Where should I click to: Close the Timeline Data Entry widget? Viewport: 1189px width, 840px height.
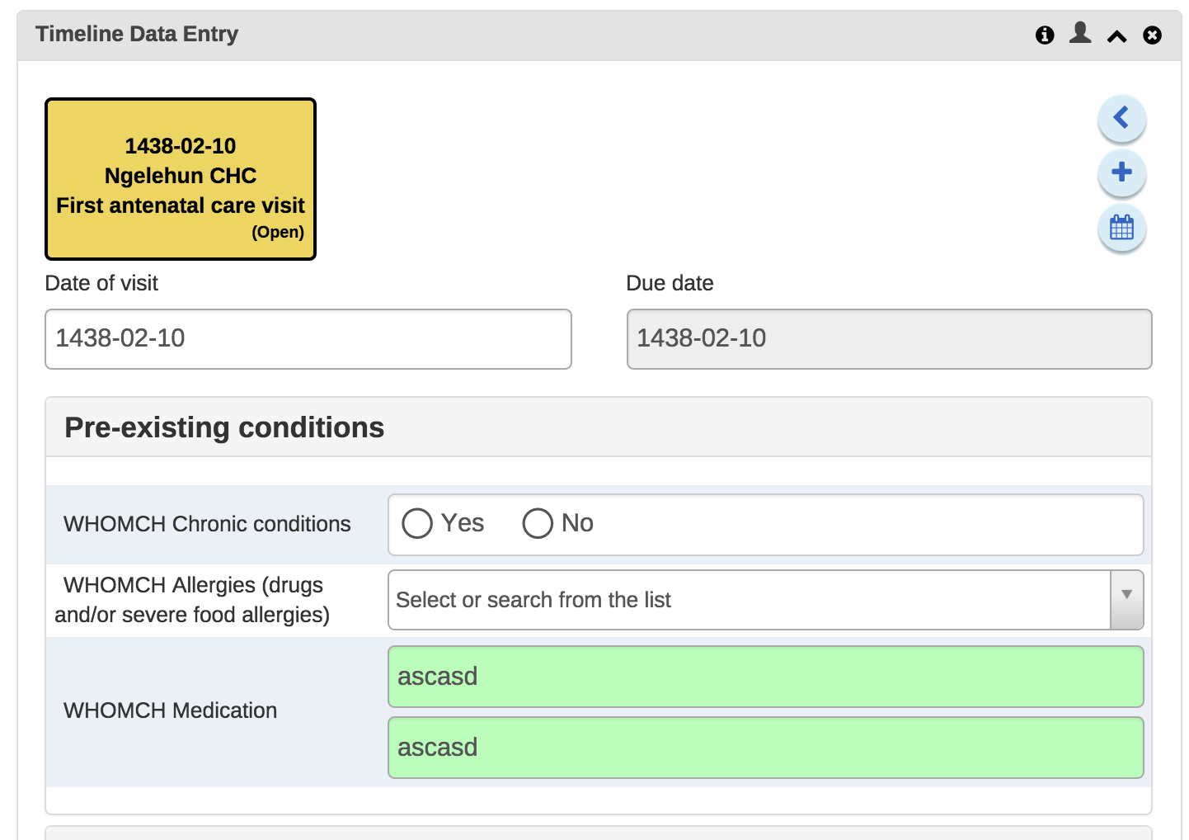[x=1153, y=35]
